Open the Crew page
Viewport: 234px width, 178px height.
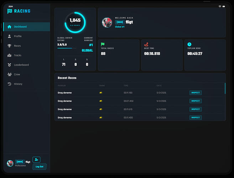pyautogui.click(x=27, y=74)
